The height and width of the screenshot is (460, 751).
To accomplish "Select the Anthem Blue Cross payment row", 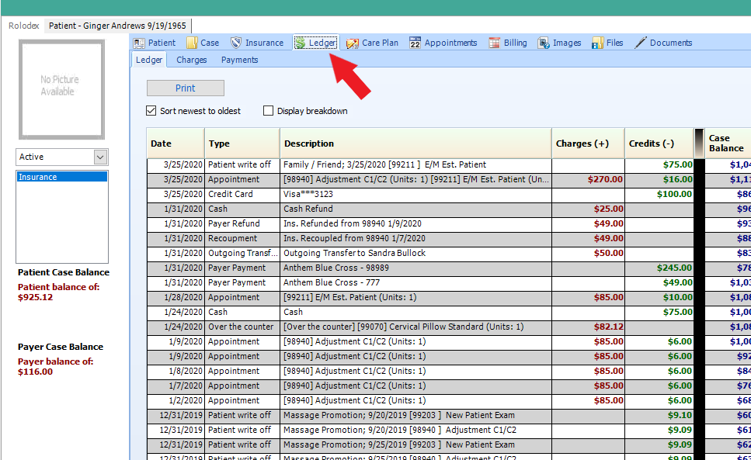I will pyautogui.click(x=349, y=268).
